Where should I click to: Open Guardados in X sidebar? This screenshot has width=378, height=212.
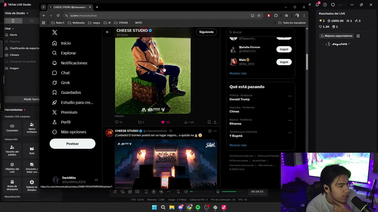click(66, 92)
